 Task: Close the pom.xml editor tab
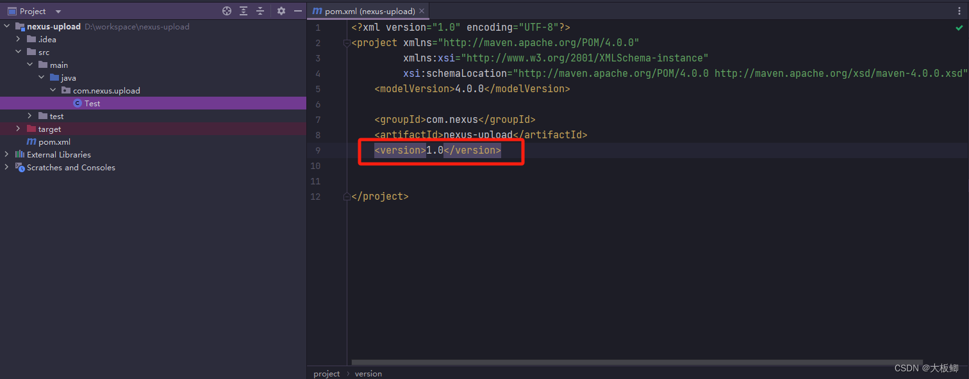421,12
